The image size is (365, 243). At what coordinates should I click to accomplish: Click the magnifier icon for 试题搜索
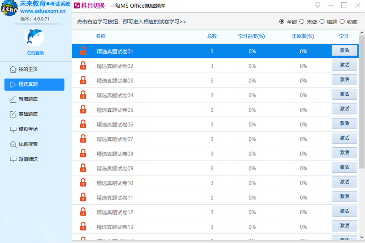[x=13, y=144]
